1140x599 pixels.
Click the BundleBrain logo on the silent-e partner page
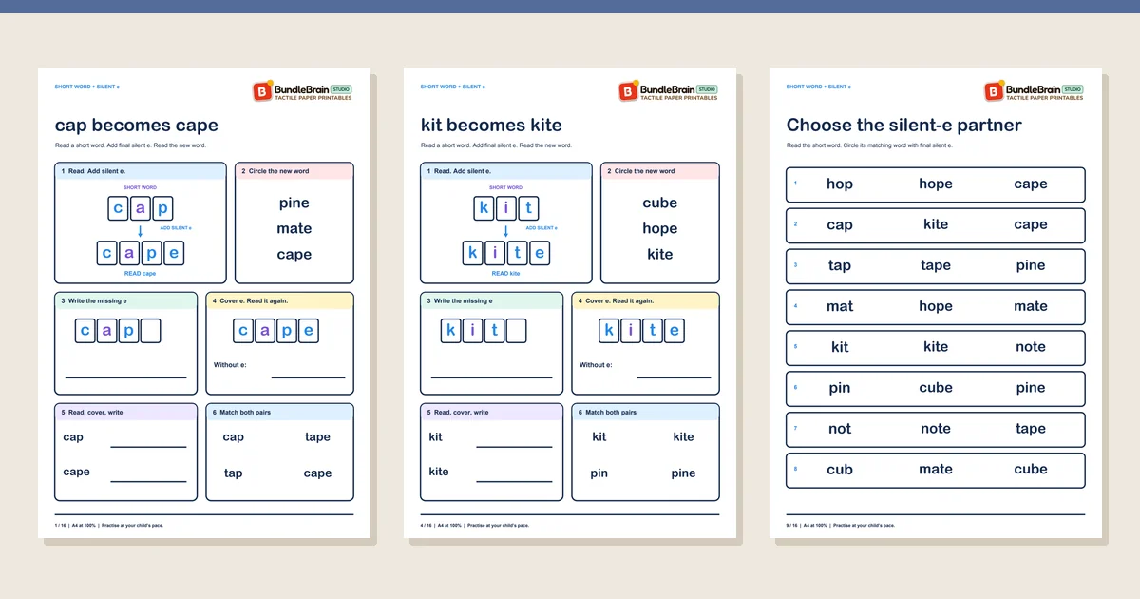(x=1035, y=91)
